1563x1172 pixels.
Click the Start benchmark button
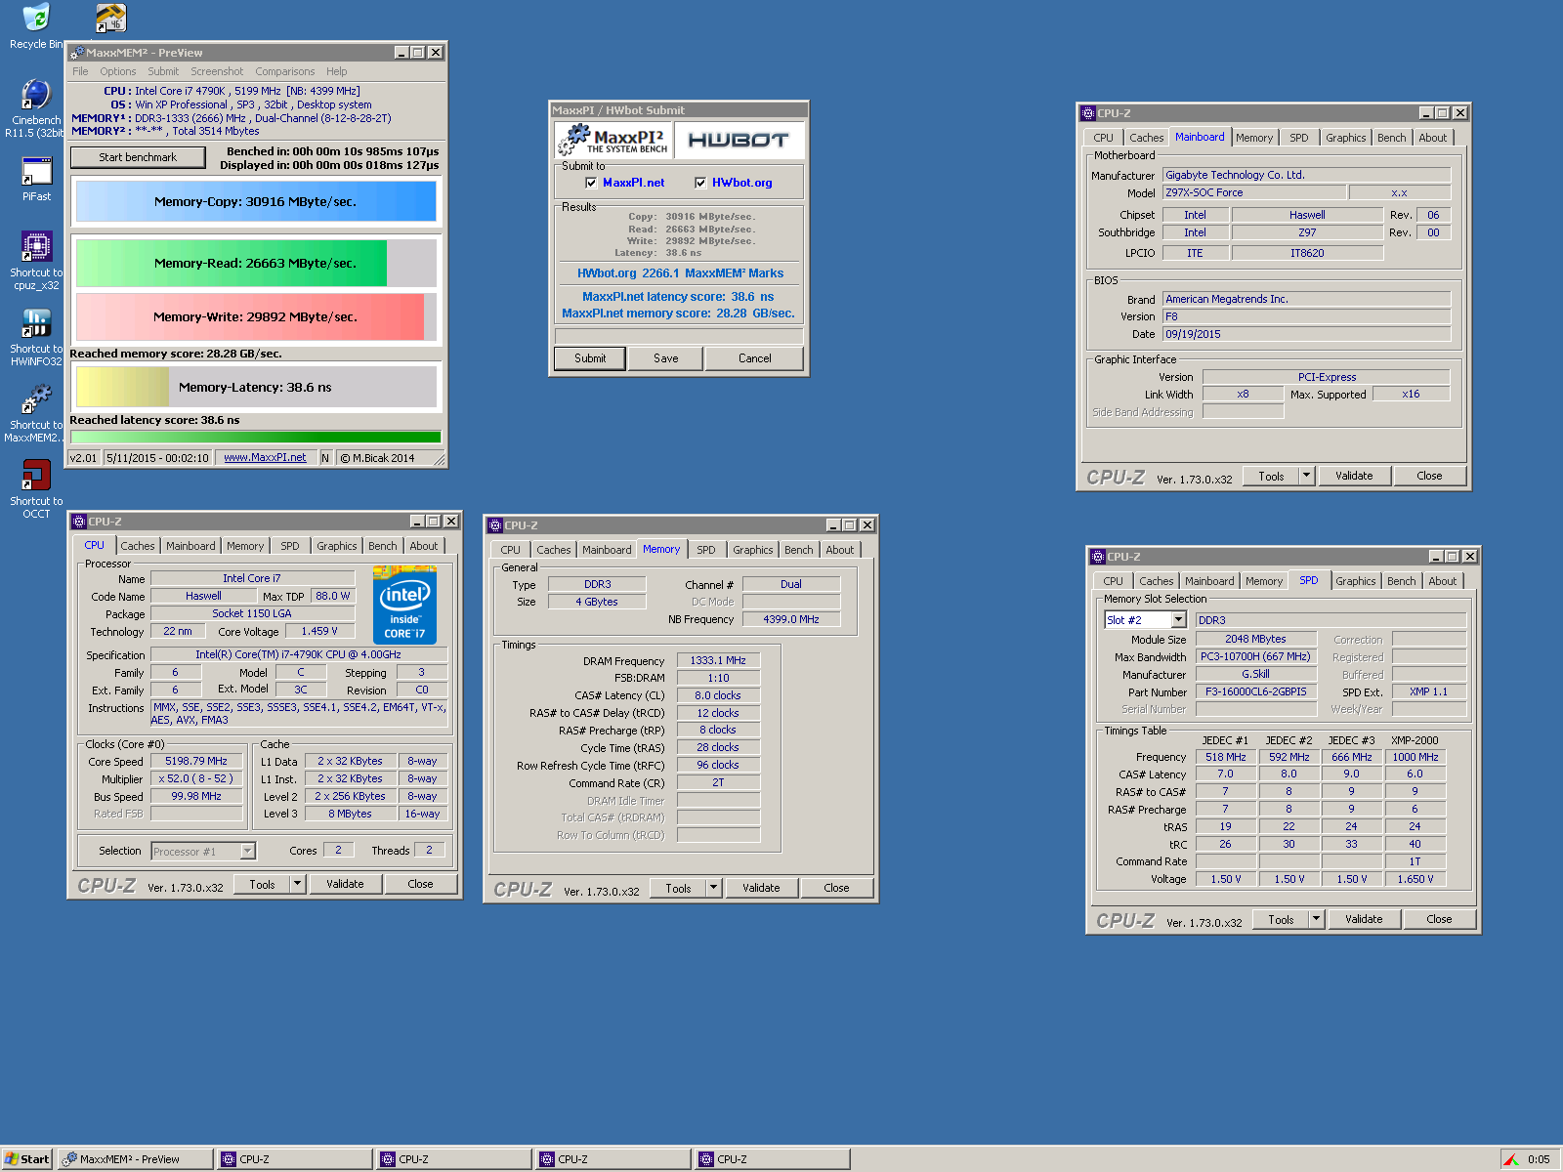(138, 157)
